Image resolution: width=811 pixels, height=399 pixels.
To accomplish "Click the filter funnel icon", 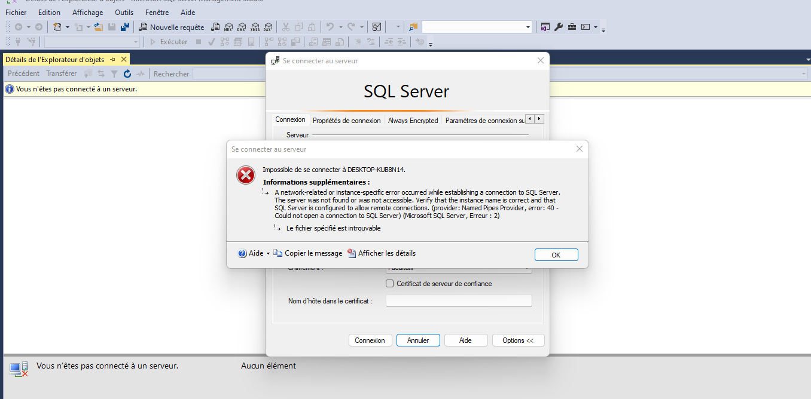I will click(114, 73).
